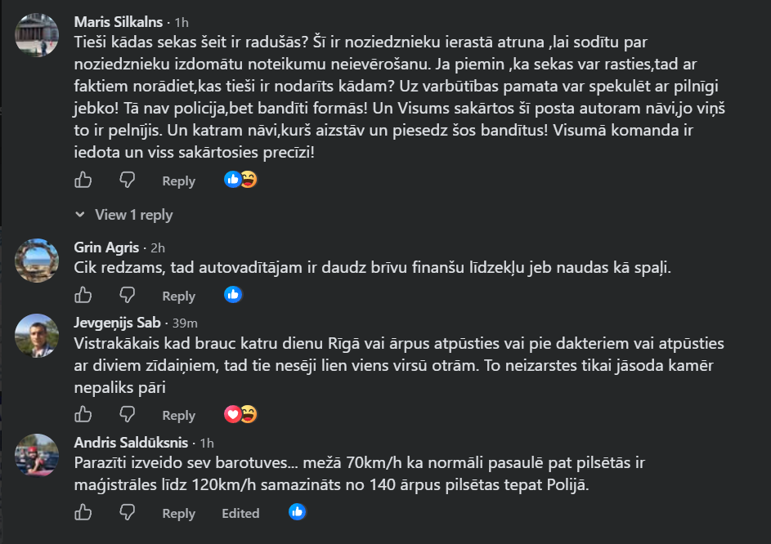Thumbs up Andris Saldūksnis' comment
This screenshot has height=544, width=771.
(x=83, y=512)
